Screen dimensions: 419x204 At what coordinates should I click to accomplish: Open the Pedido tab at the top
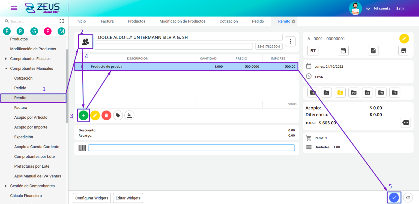[x=258, y=21]
